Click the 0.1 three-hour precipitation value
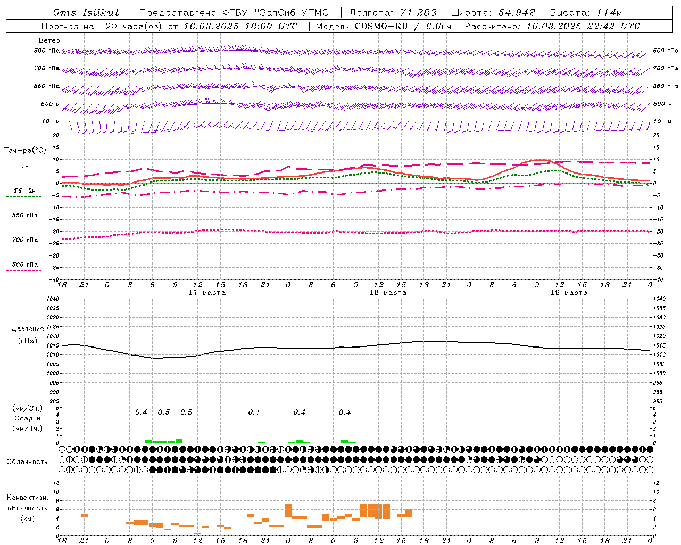Viewport: 681px width, 545px height. click(254, 412)
